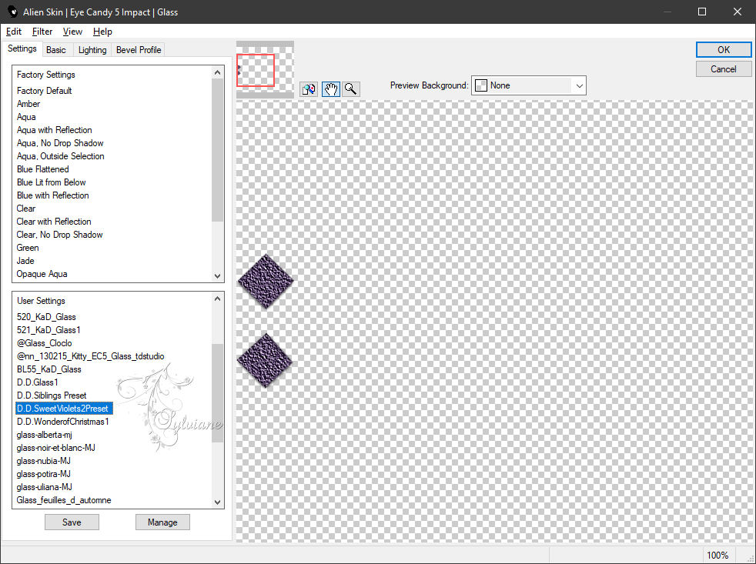Select Clear with Reflection preset
Viewport: 756px width, 564px height.
(54, 222)
